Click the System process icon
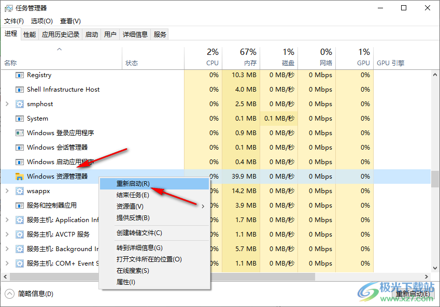 pos(19,119)
